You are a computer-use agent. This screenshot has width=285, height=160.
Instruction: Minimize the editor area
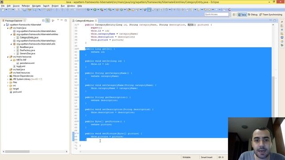point(270,20)
